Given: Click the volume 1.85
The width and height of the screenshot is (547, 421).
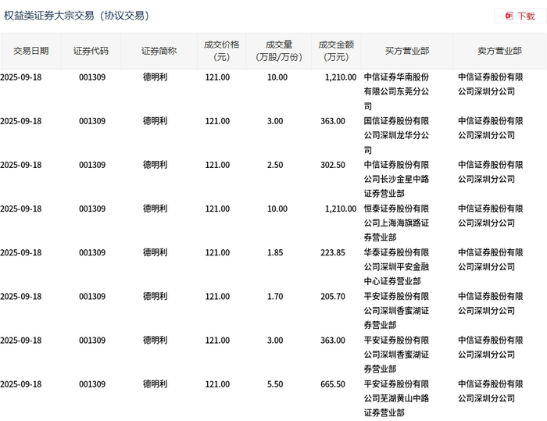Looking at the screenshot, I should (275, 252).
